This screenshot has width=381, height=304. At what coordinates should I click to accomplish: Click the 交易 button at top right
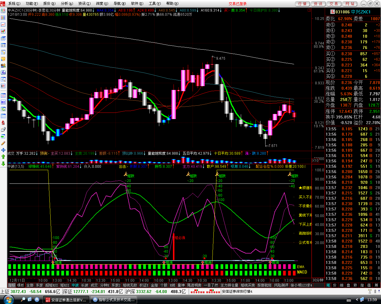334,4
